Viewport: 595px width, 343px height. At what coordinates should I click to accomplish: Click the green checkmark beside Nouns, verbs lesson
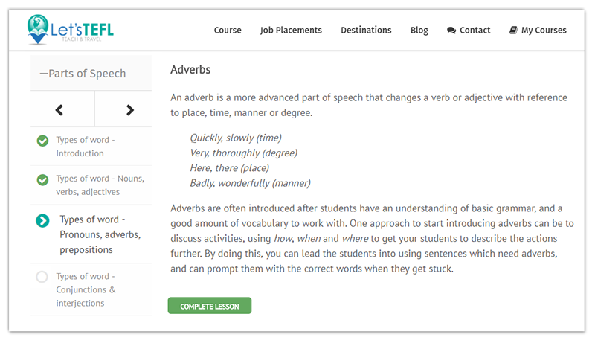tap(42, 179)
